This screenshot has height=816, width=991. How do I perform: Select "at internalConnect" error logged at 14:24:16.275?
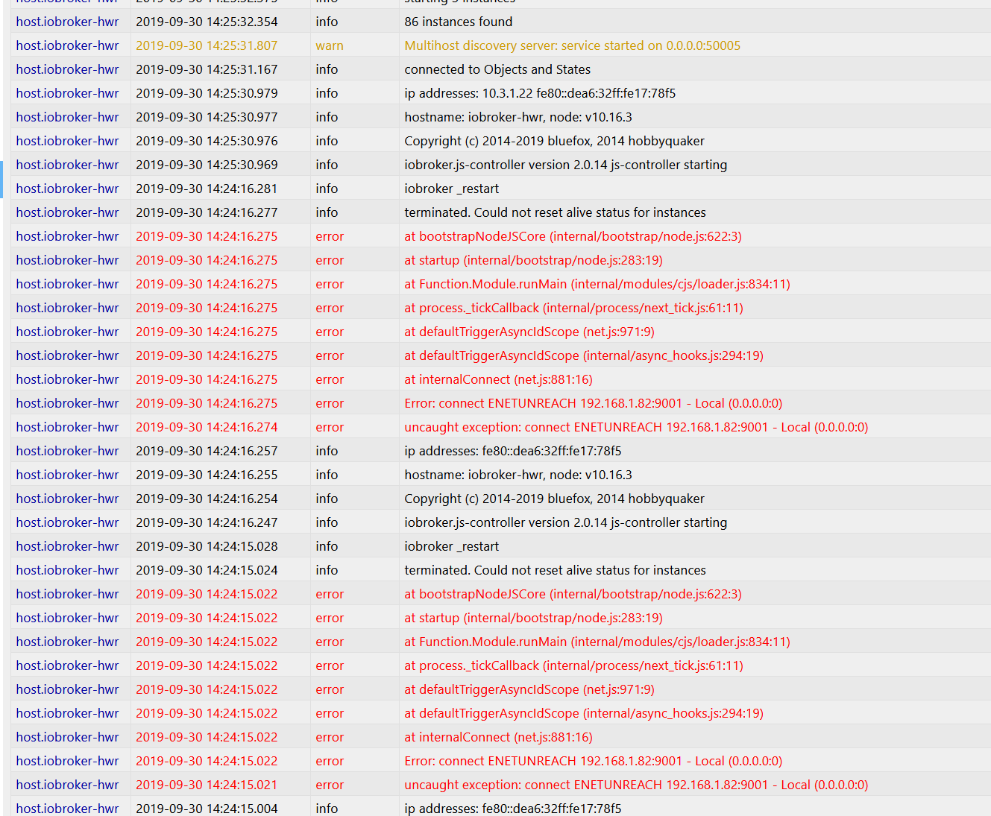(498, 379)
